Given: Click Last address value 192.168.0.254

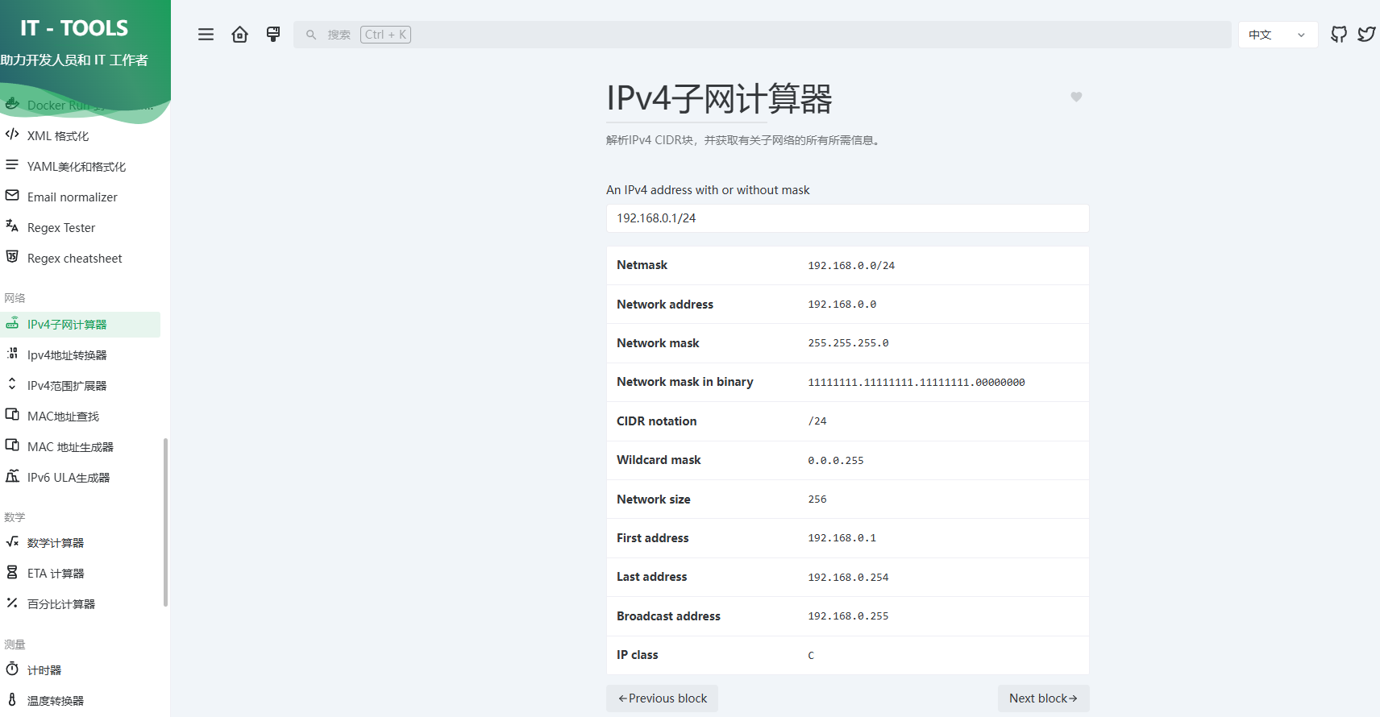Looking at the screenshot, I should point(848,578).
